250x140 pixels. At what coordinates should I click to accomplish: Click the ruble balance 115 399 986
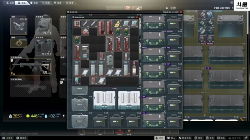(x=222, y=8)
